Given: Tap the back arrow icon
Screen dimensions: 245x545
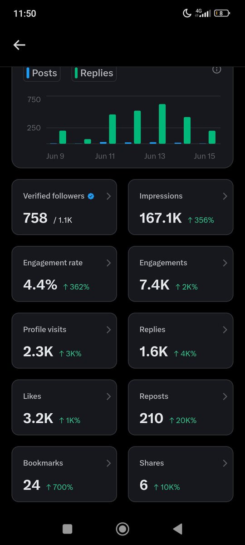Looking at the screenshot, I should click(19, 45).
